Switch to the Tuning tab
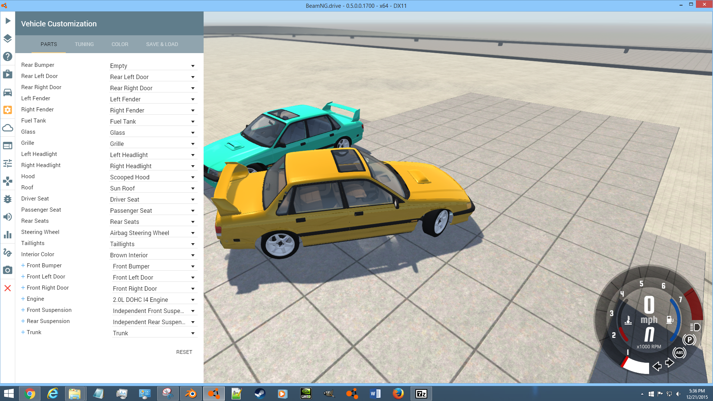Viewport: 713px width, 401px height. tap(84, 44)
